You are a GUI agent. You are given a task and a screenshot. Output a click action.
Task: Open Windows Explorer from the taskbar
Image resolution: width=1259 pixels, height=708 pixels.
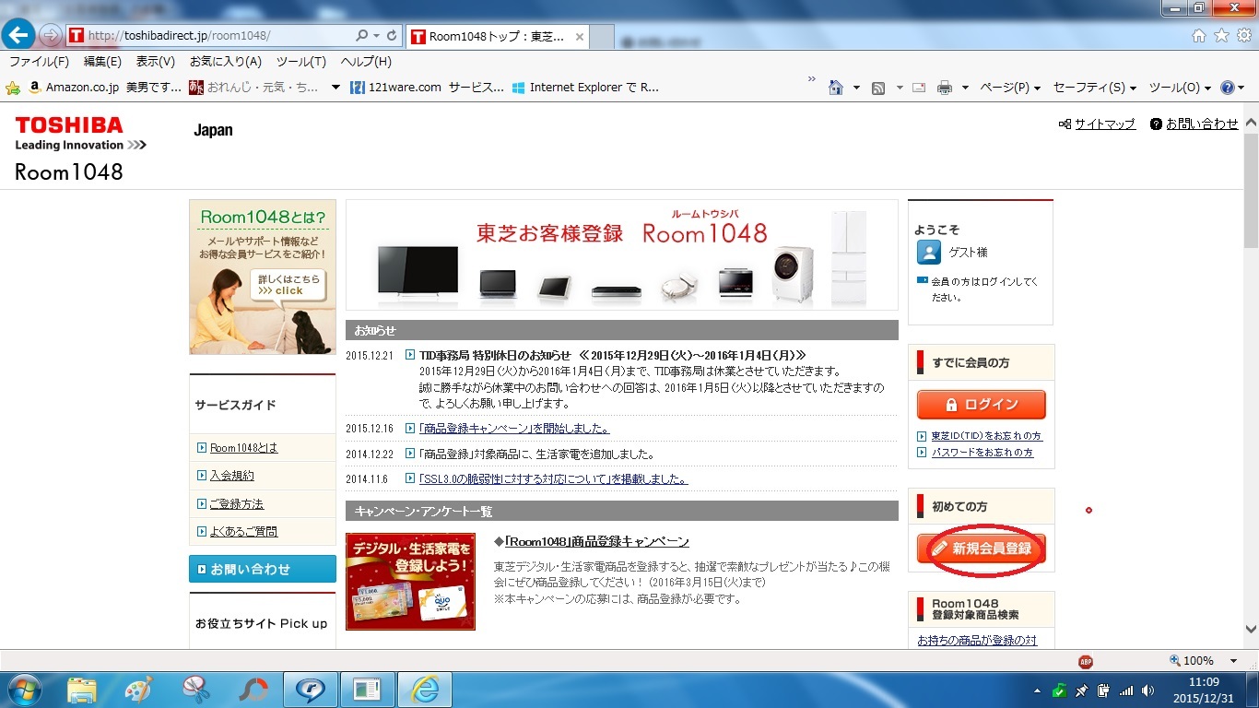82,690
